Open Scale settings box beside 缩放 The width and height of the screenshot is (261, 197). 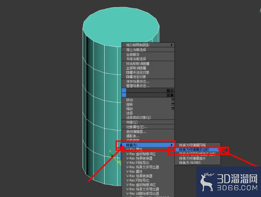pyautogui.click(x=173, y=108)
